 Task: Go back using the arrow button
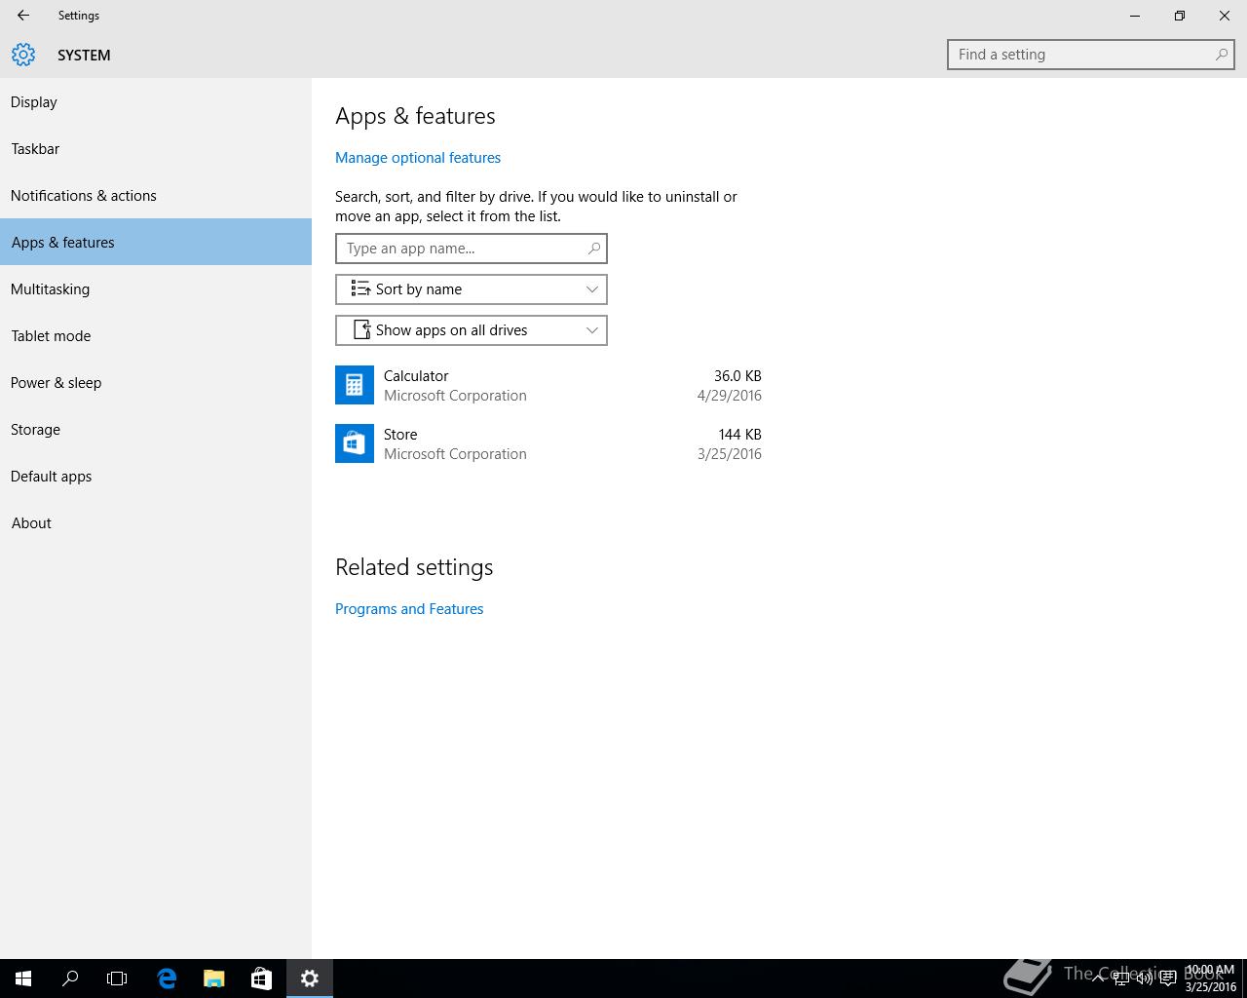coord(23,16)
